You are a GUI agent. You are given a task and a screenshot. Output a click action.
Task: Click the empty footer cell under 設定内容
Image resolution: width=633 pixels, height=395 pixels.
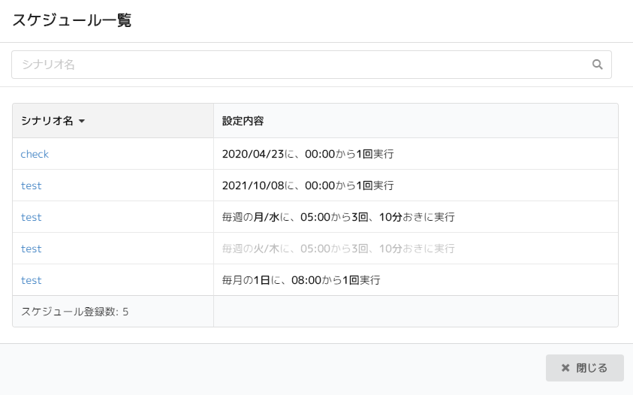415,312
